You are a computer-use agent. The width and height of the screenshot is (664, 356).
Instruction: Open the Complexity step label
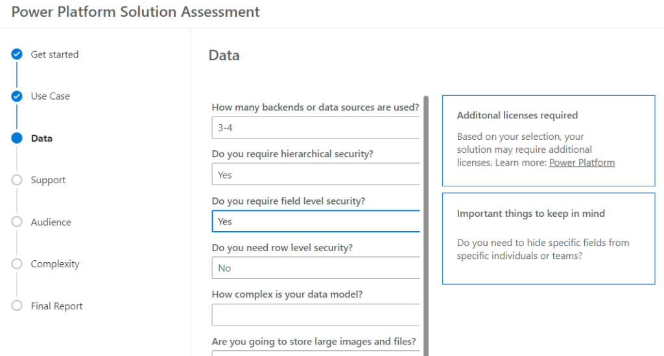click(55, 264)
